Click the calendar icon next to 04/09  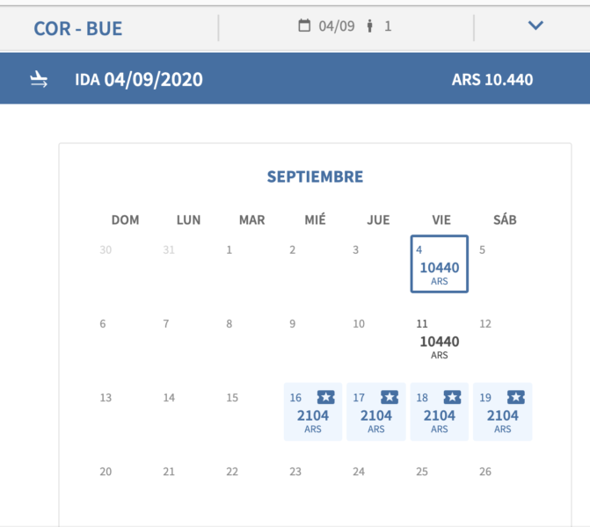(304, 25)
